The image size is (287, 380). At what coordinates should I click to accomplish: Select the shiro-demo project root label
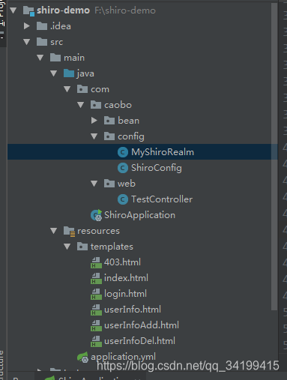pos(63,10)
